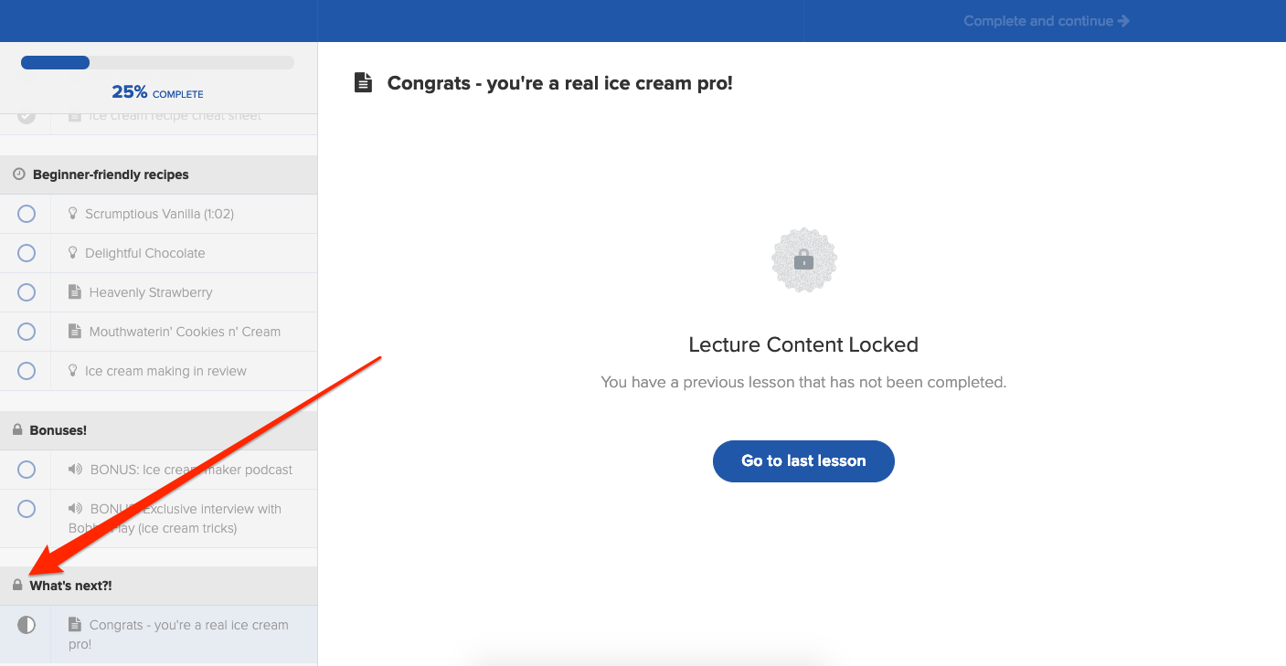Click lock icon beside Bonuses!

coord(17,429)
